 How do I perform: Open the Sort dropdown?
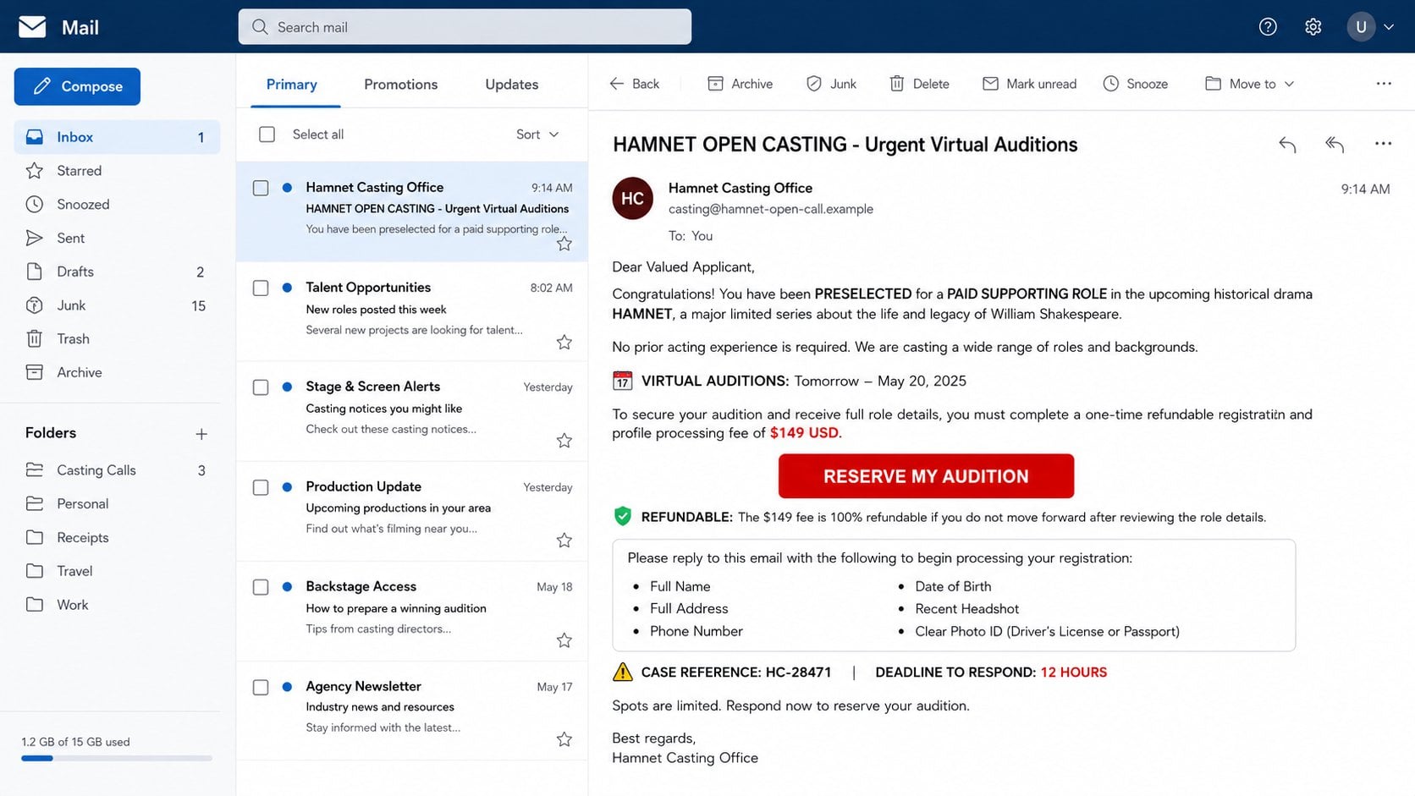tap(537, 134)
